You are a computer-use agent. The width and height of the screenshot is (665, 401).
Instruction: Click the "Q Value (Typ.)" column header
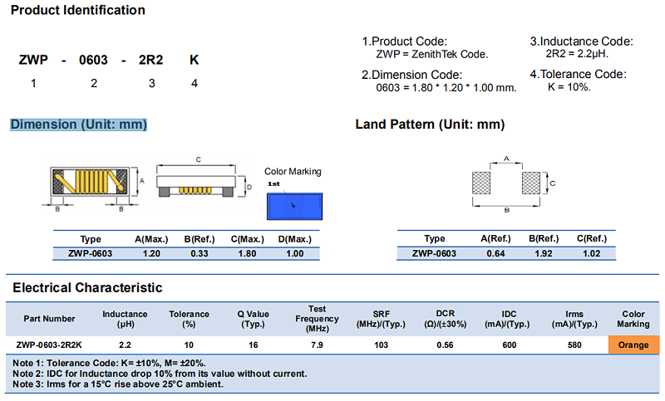point(254,320)
